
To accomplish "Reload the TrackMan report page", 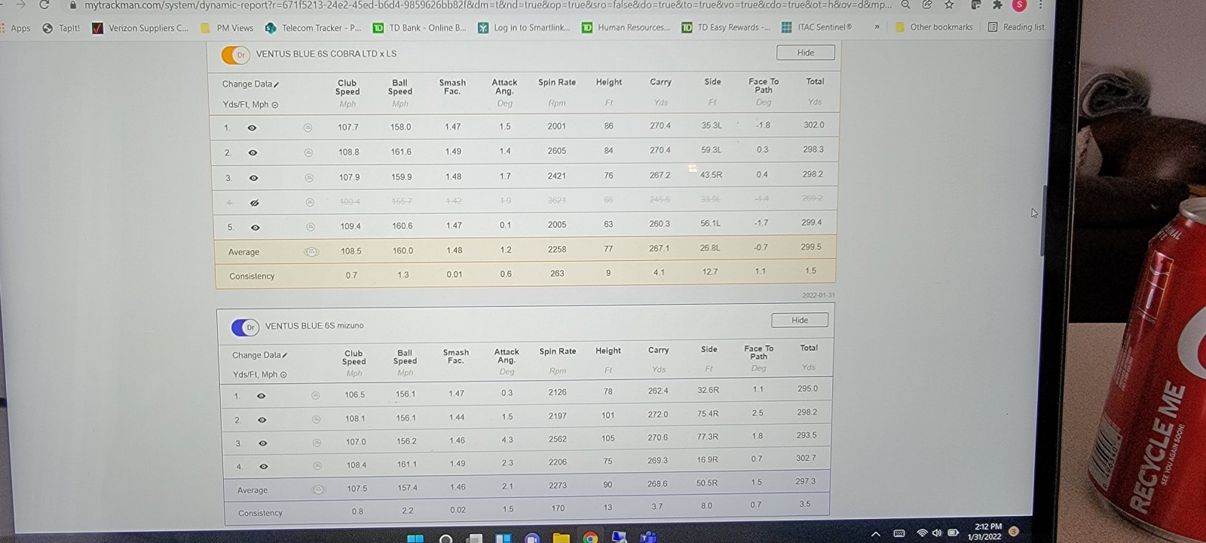I will [44, 5].
